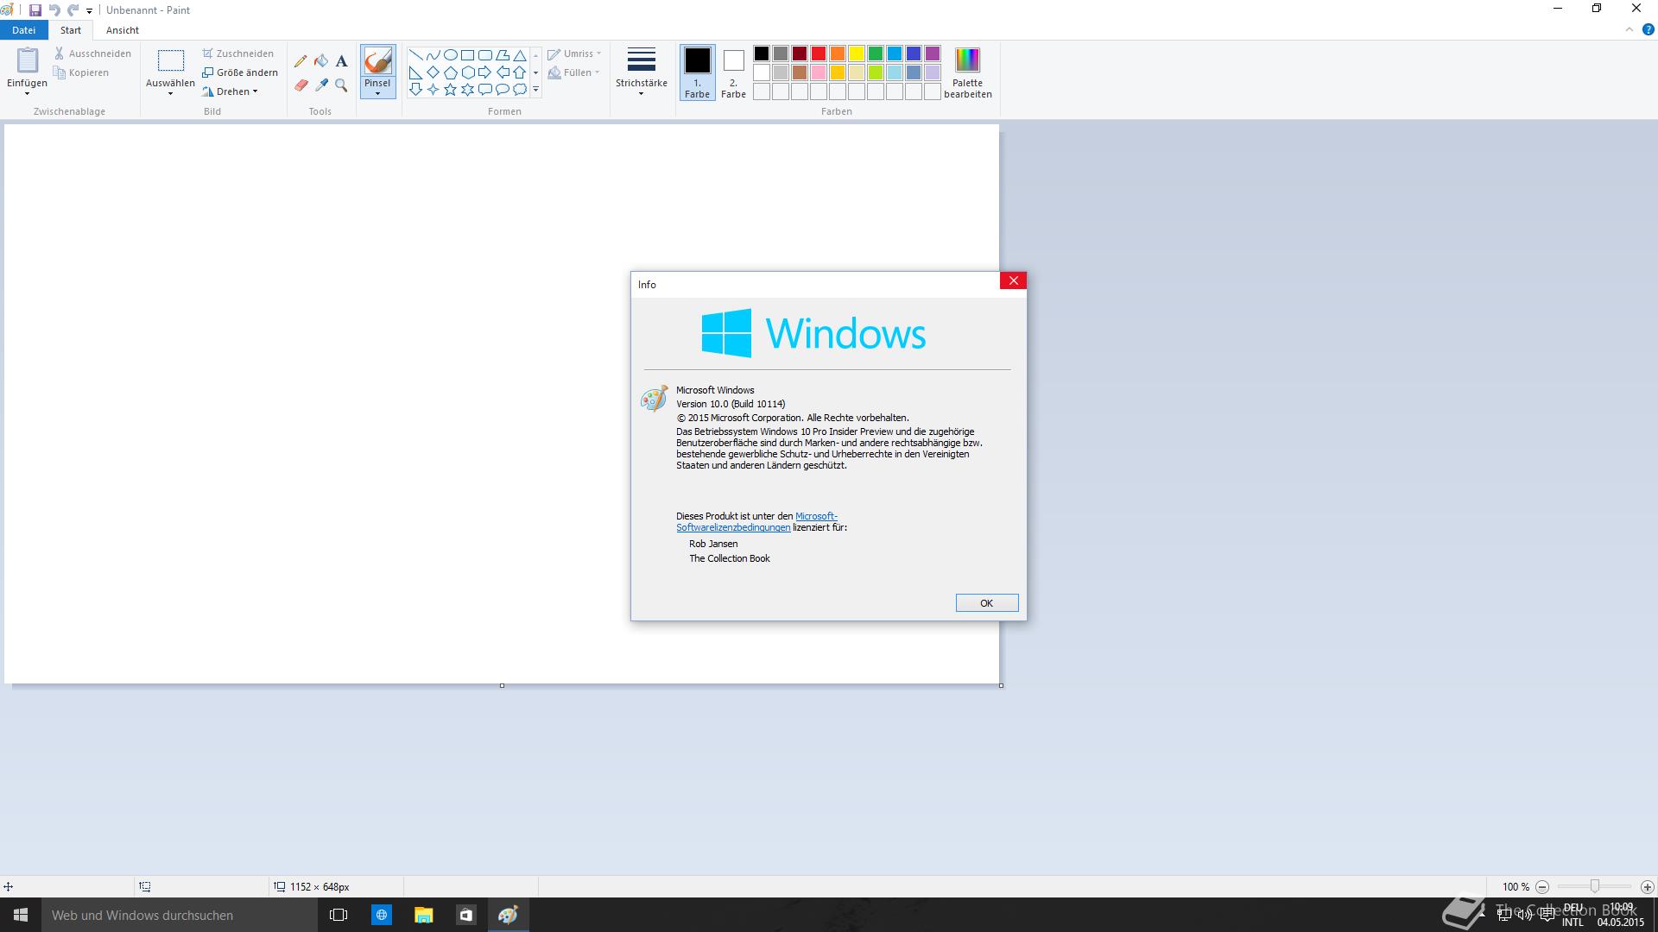1658x932 pixels.
Task: Choose the Pentagon shape
Action: click(x=450, y=72)
